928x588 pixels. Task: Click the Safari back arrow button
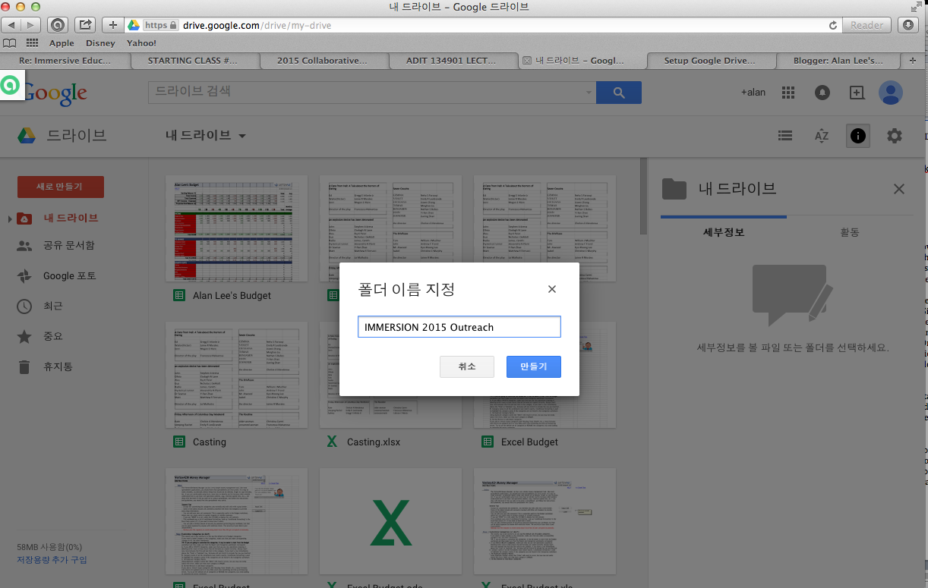[x=12, y=25]
